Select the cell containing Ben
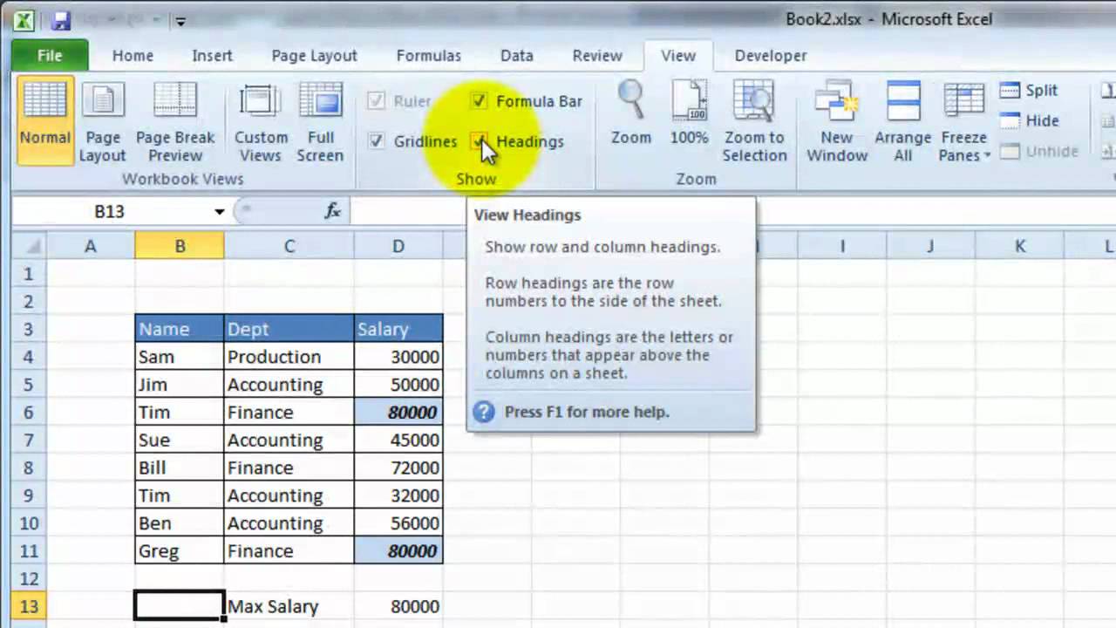 pos(180,523)
